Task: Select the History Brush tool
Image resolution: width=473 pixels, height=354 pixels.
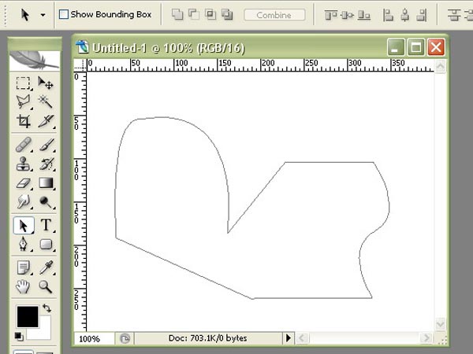Action: point(46,164)
